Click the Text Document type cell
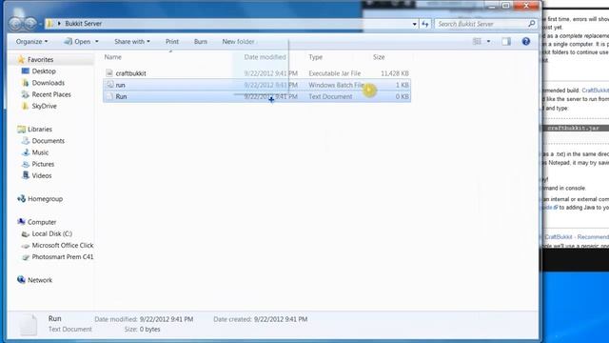The image size is (609, 343). [330, 96]
